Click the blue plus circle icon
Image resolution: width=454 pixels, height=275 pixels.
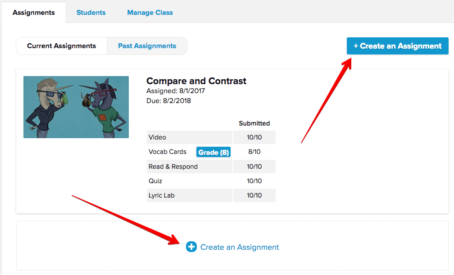pyautogui.click(x=191, y=247)
